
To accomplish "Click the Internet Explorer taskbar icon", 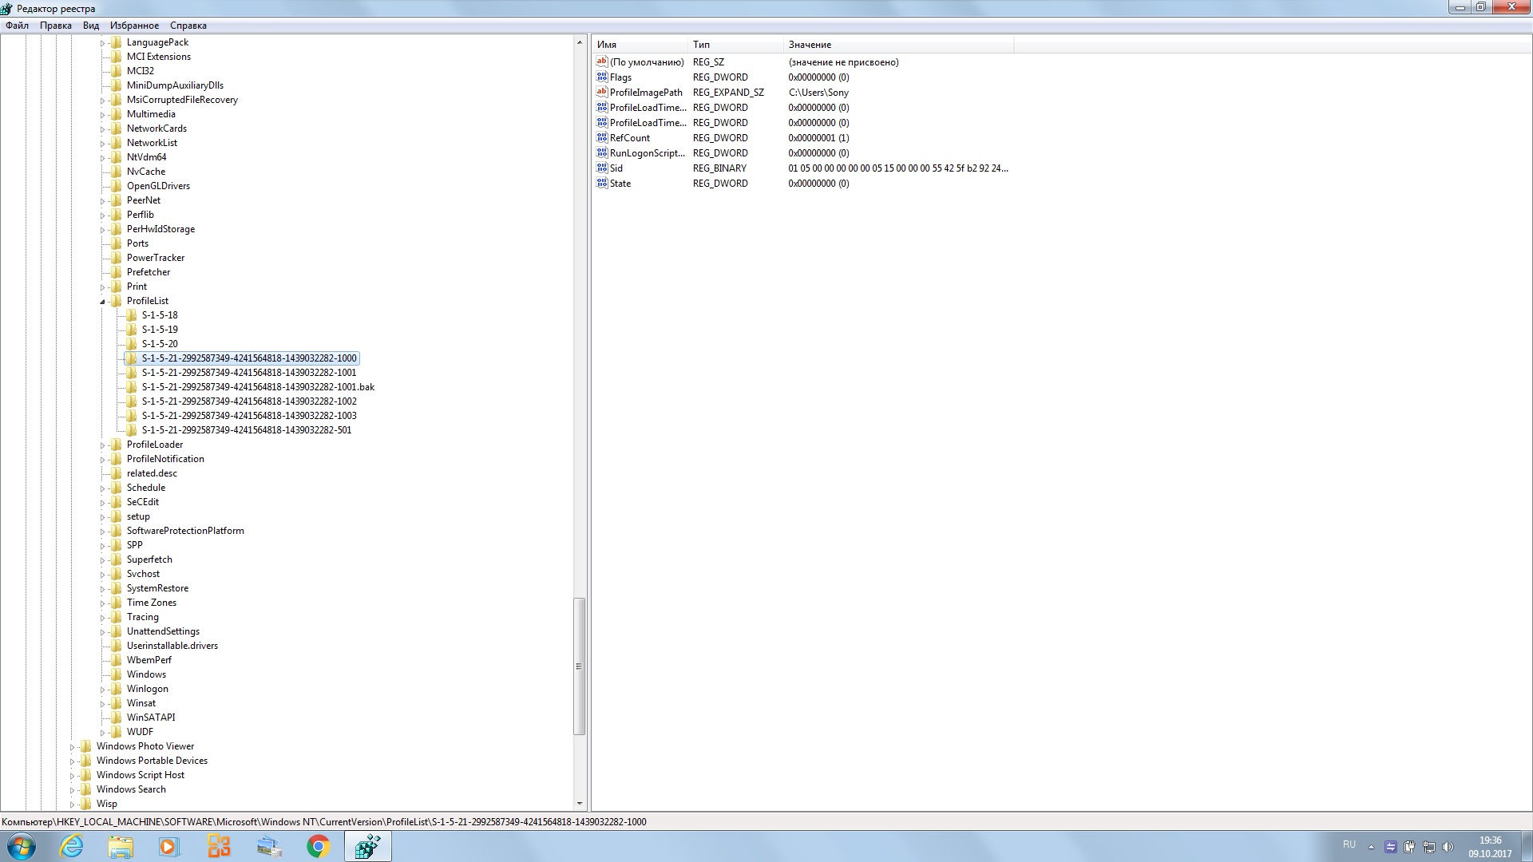I will tap(72, 846).
